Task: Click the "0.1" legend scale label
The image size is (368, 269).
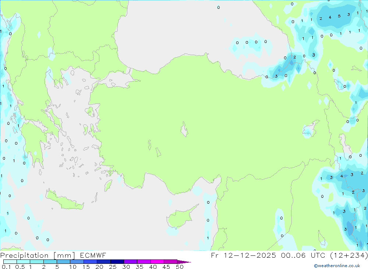Action: point(6,267)
